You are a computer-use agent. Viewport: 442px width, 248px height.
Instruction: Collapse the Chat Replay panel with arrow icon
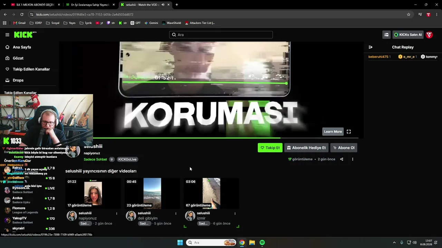(x=371, y=47)
